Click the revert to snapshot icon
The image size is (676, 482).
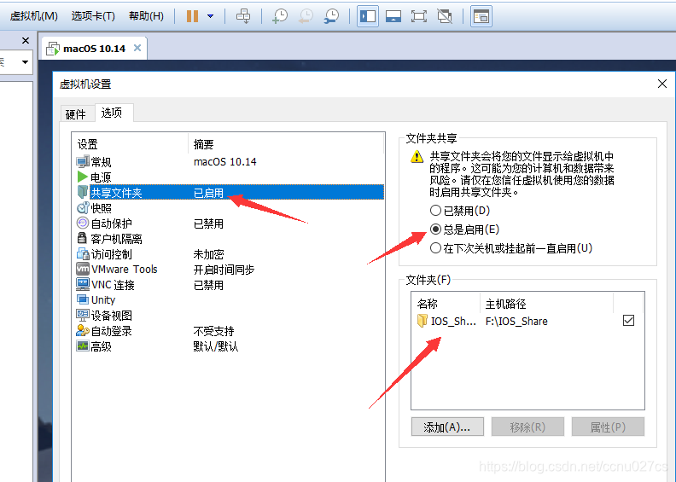[306, 16]
